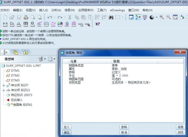Click the 取消 button
The height and width of the screenshot is (137, 188).
(x=124, y=132)
